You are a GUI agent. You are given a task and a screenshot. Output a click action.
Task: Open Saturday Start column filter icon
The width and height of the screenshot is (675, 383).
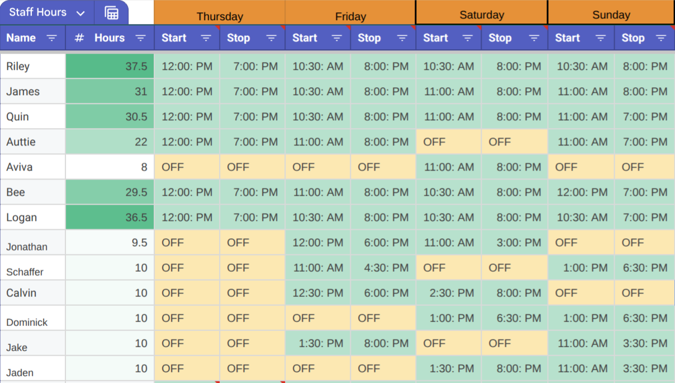468,38
